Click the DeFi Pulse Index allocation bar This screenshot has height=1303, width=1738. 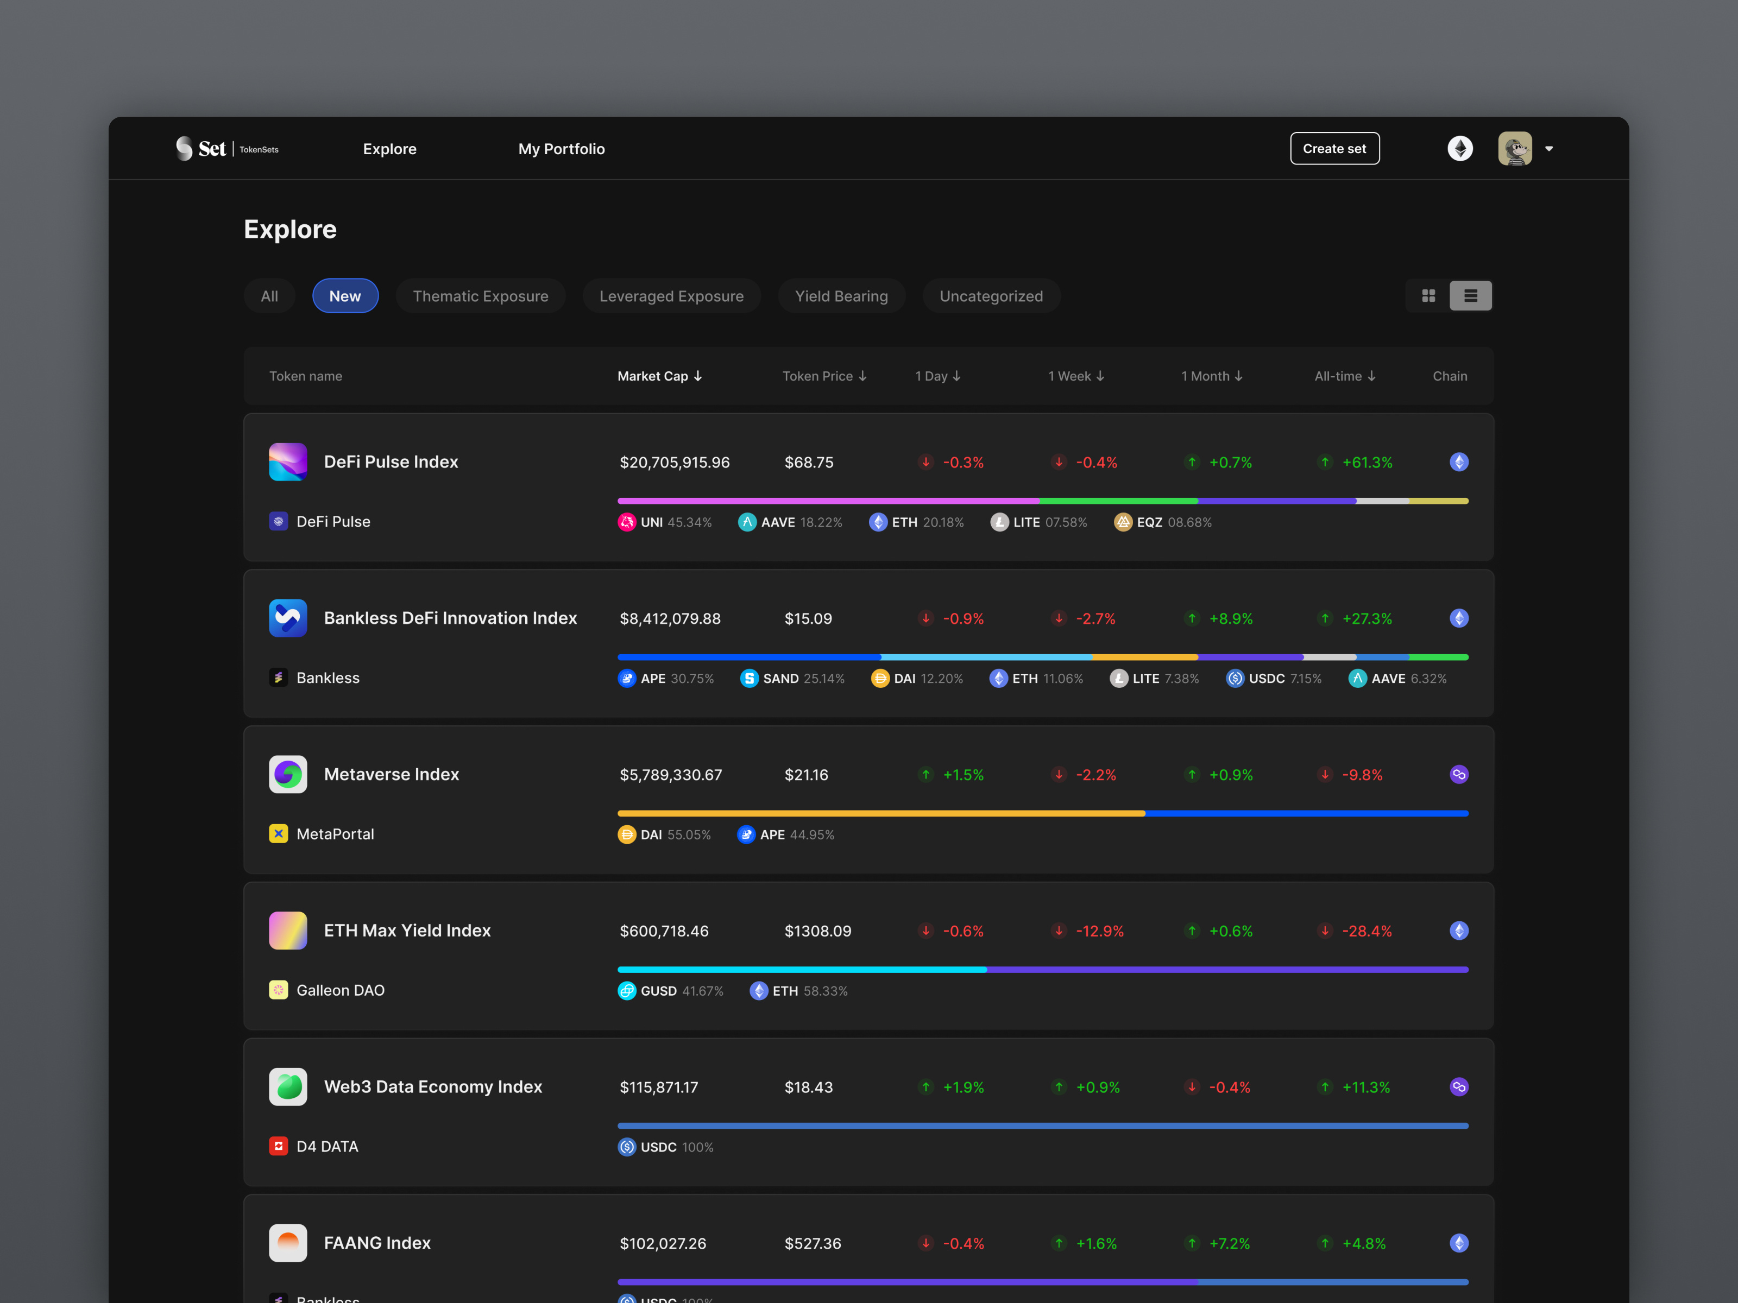pyautogui.click(x=1043, y=501)
